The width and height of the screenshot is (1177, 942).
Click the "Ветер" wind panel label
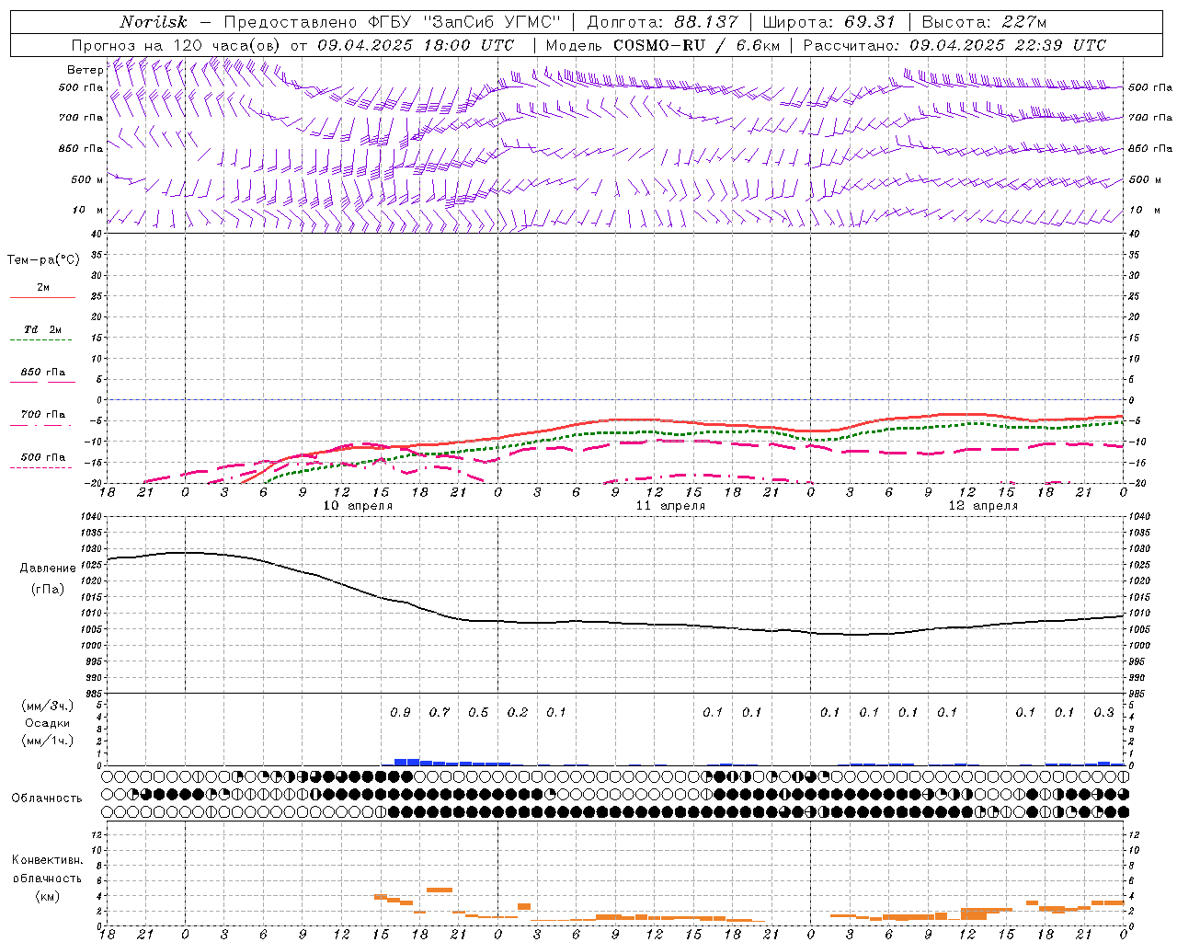86,70
